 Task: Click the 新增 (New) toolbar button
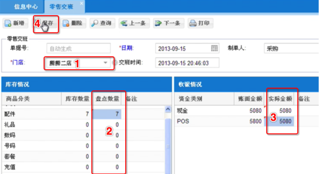pyautogui.click(x=15, y=23)
